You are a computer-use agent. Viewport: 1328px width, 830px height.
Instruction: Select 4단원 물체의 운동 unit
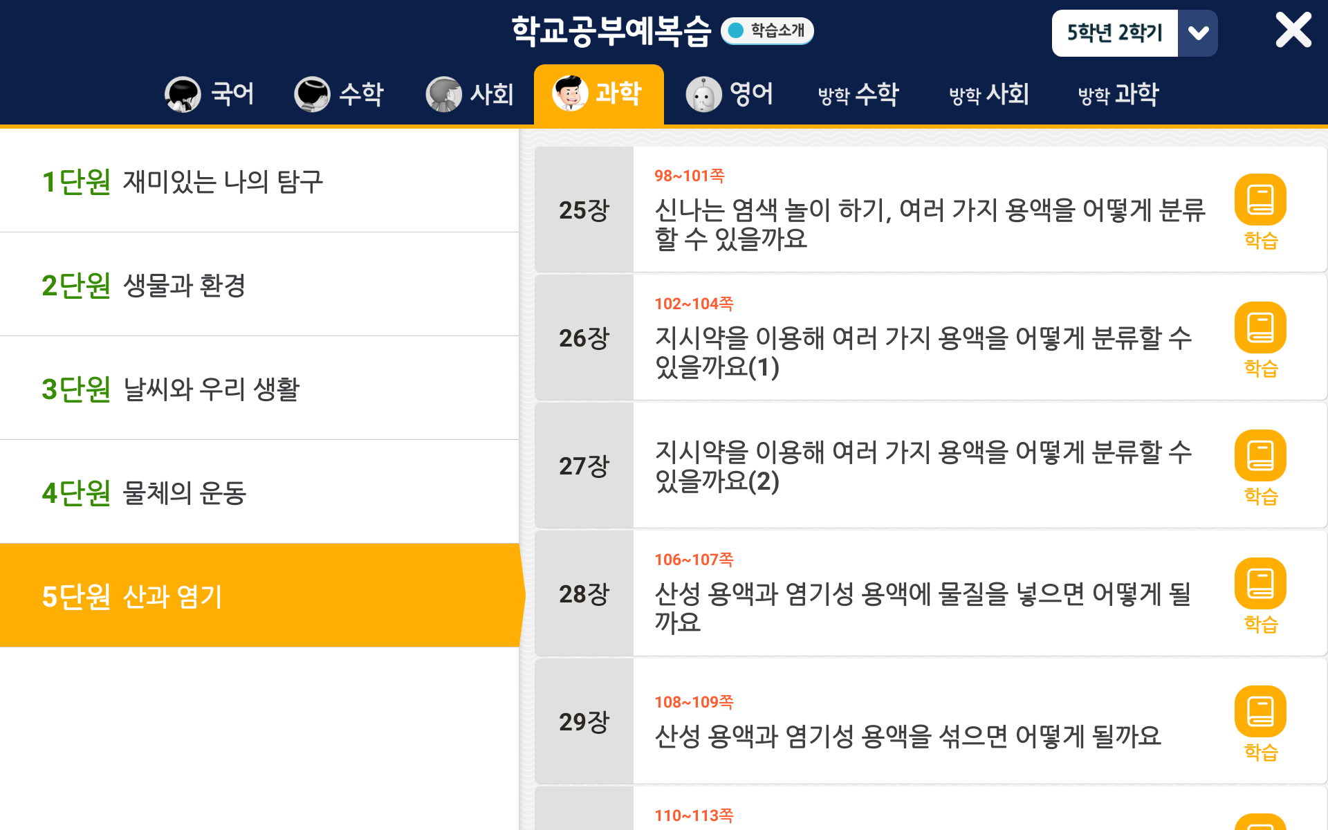[x=259, y=492]
